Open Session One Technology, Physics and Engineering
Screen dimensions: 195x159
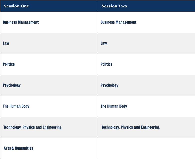pos(32,127)
